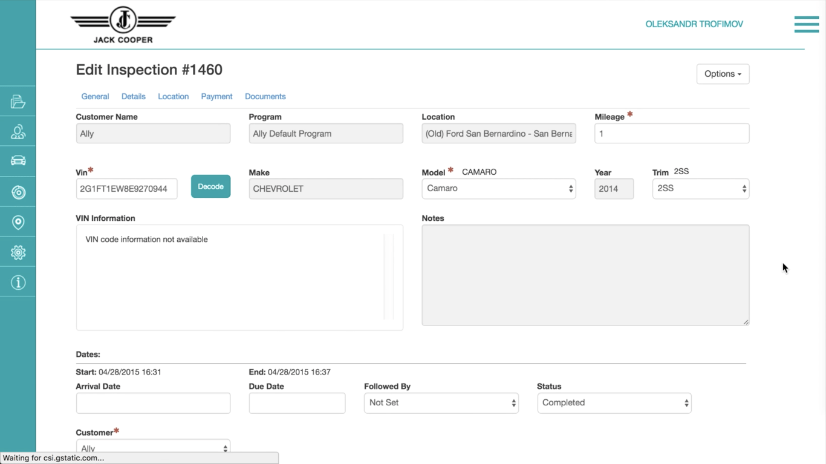Open the location pin sidebar icon
Screen dimensions: 826x464
tap(18, 223)
